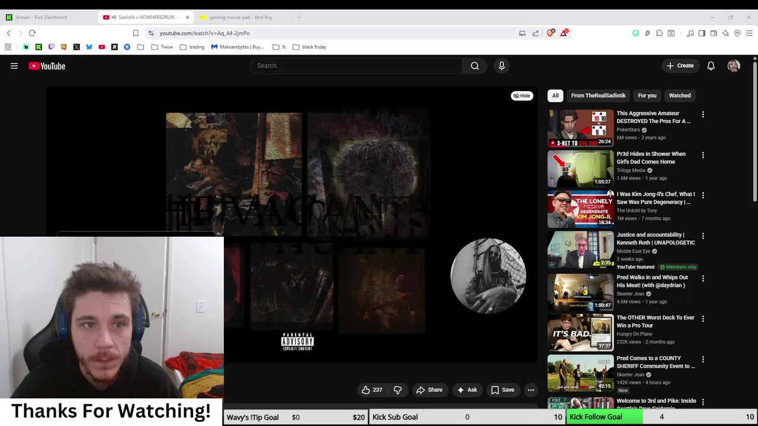Go to YouTube home via logo
This screenshot has height=426, width=758.
pos(47,66)
